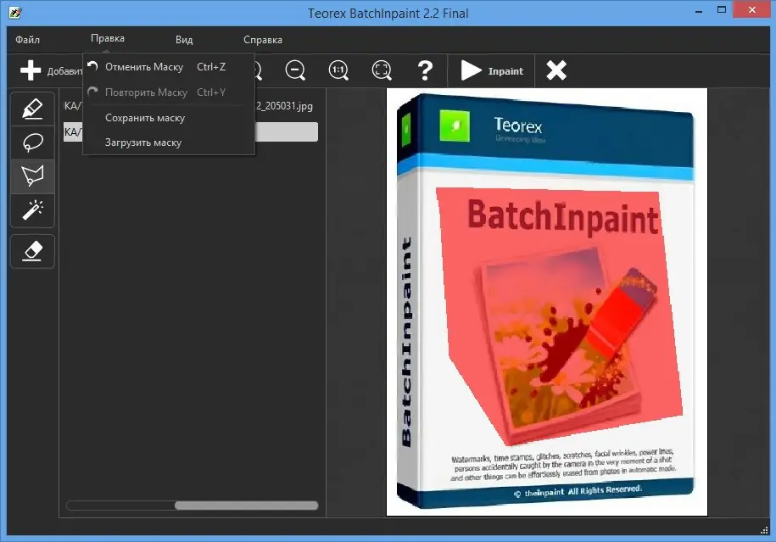776x542 pixels.
Task: Select the Magic Wand tool
Action: click(x=33, y=210)
